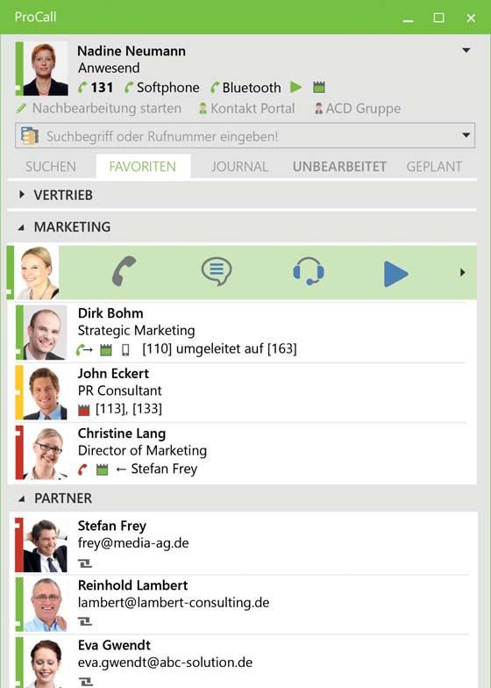Click the green play icon next to Bluetooth

point(296,88)
